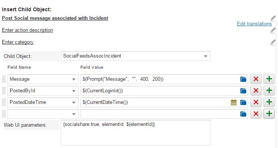Click the Enter category link
This screenshot has height=148, width=278.
18,42
